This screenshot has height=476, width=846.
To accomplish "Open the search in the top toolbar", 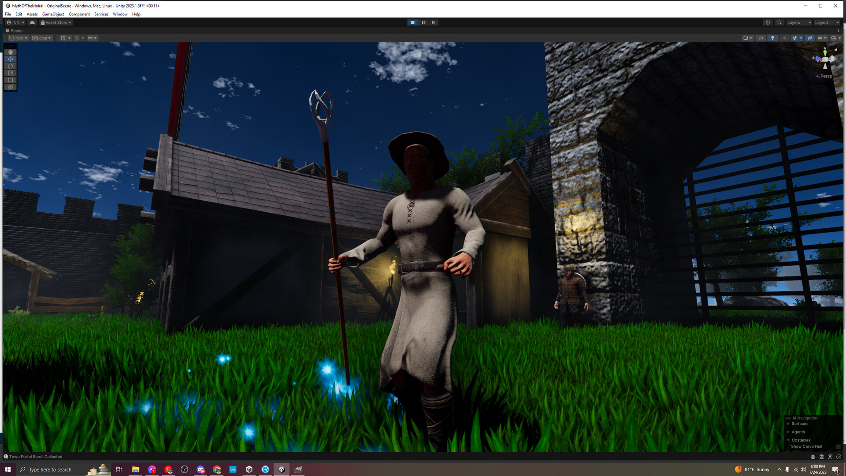I will coord(779,22).
